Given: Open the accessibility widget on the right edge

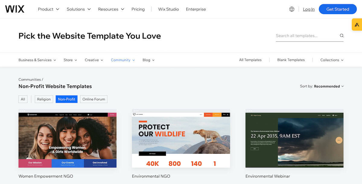Looking at the screenshot, I should 357,24.
